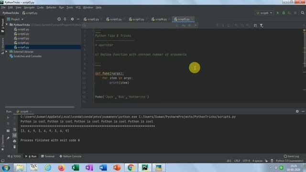The height and width of the screenshot is (172, 306).
Task: Open the VCS menu
Action: click(78, 8)
